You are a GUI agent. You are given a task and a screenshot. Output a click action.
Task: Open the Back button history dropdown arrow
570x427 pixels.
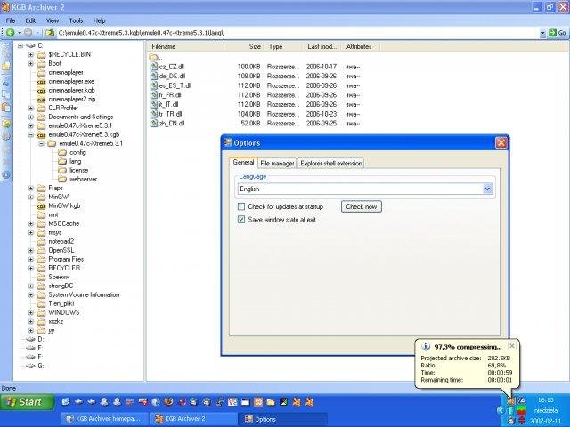(20, 33)
